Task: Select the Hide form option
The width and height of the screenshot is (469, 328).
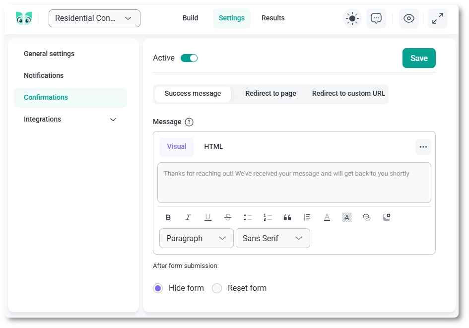Action: [x=157, y=288]
